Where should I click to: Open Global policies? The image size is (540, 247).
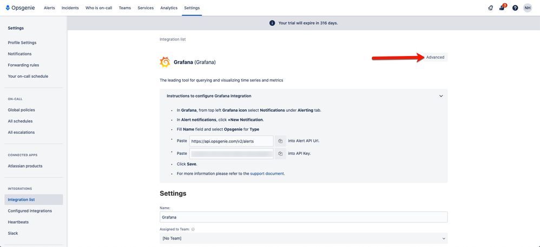21,110
